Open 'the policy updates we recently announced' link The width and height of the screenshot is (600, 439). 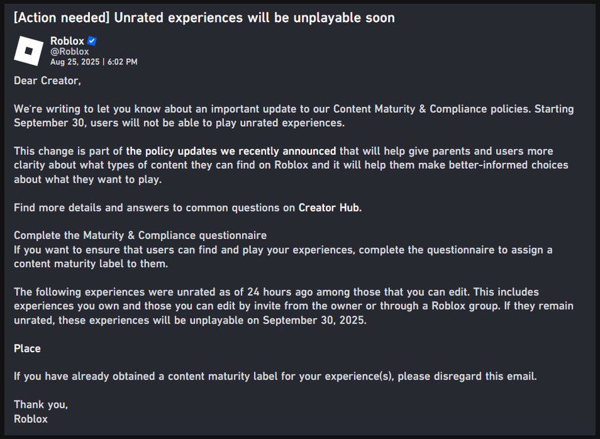point(231,151)
